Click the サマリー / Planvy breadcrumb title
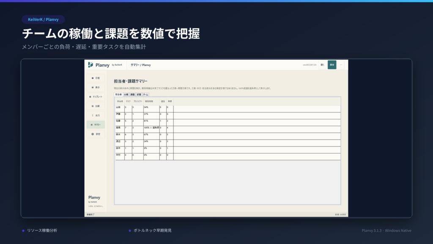The width and height of the screenshot is (433, 244). (140, 65)
